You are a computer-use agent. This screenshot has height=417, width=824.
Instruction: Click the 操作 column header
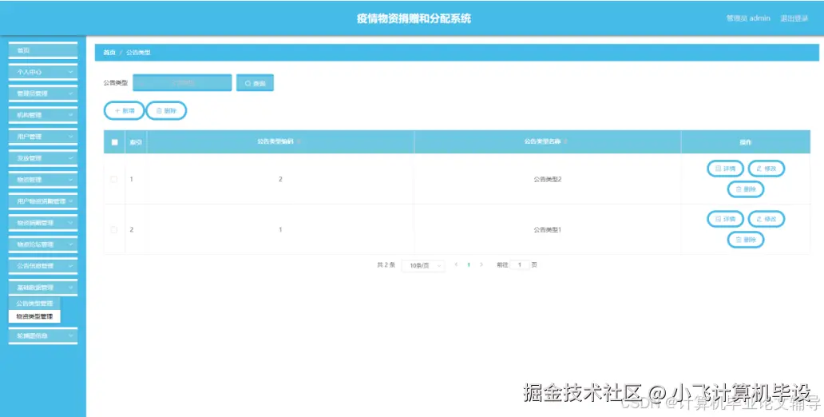[745, 142]
